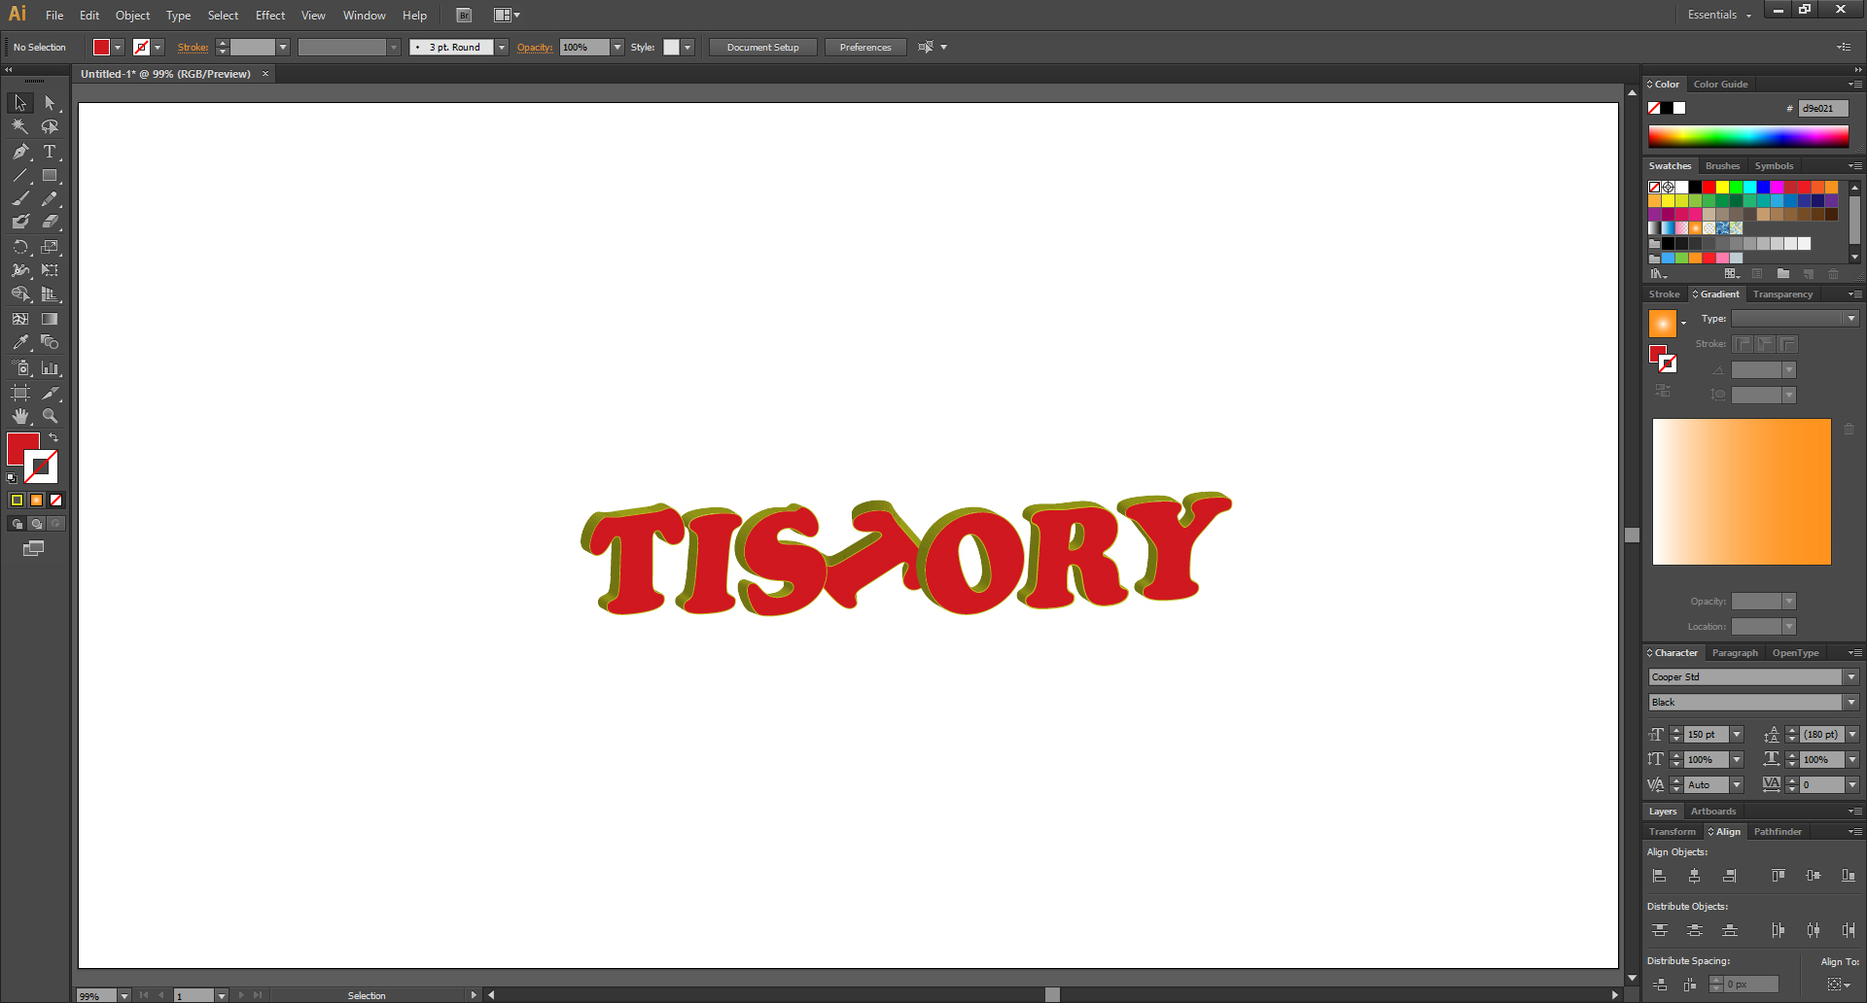The width and height of the screenshot is (1867, 1003).
Task: Switch to the Artboards tab
Action: [1712, 812]
